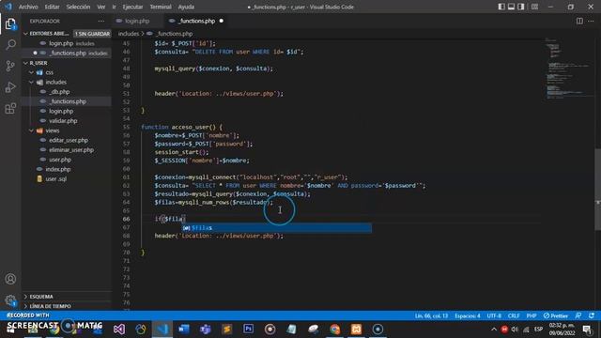This screenshot has width=601, height=338.
Task: Open Word from the taskbar
Action: tap(184, 329)
